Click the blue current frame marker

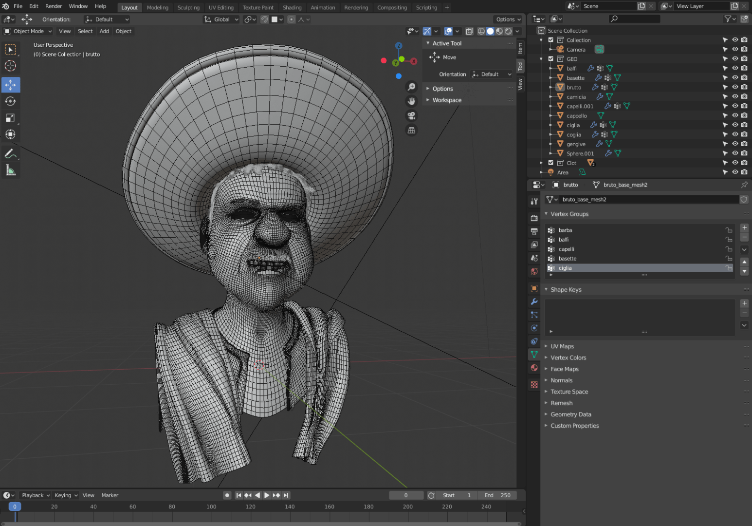pyautogui.click(x=15, y=507)
